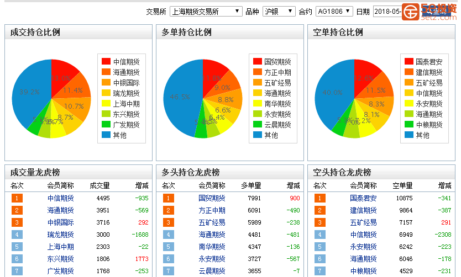Open 瑞龙期货 member link
The height and width of the screenshot is (277, 461).
coord(61,235)
